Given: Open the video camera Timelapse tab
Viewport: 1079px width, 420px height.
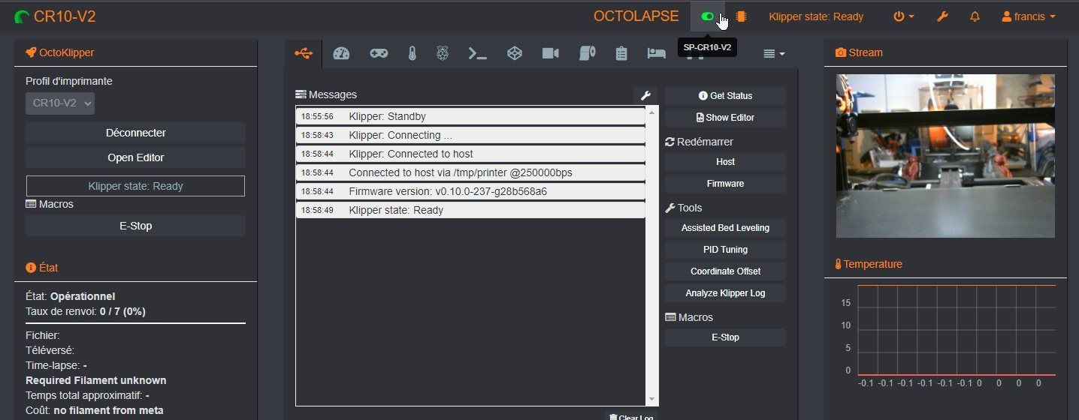Looking at the screenshot, I should coord(551,53).
